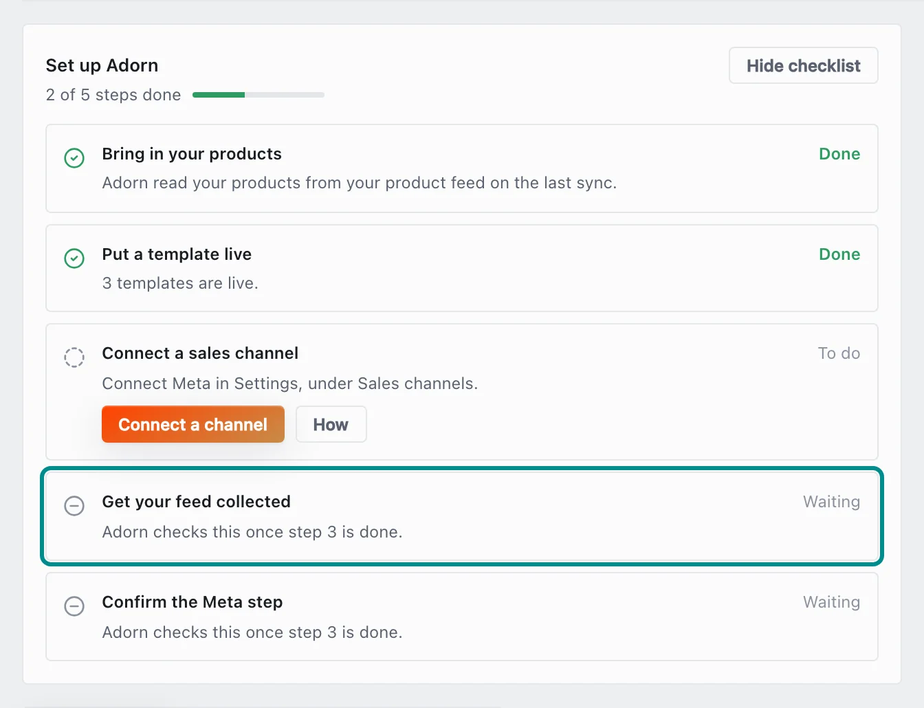The image size is (924, 708).
Task: Click the green check icon beside Bring in your products
Action: click(74, 158)
